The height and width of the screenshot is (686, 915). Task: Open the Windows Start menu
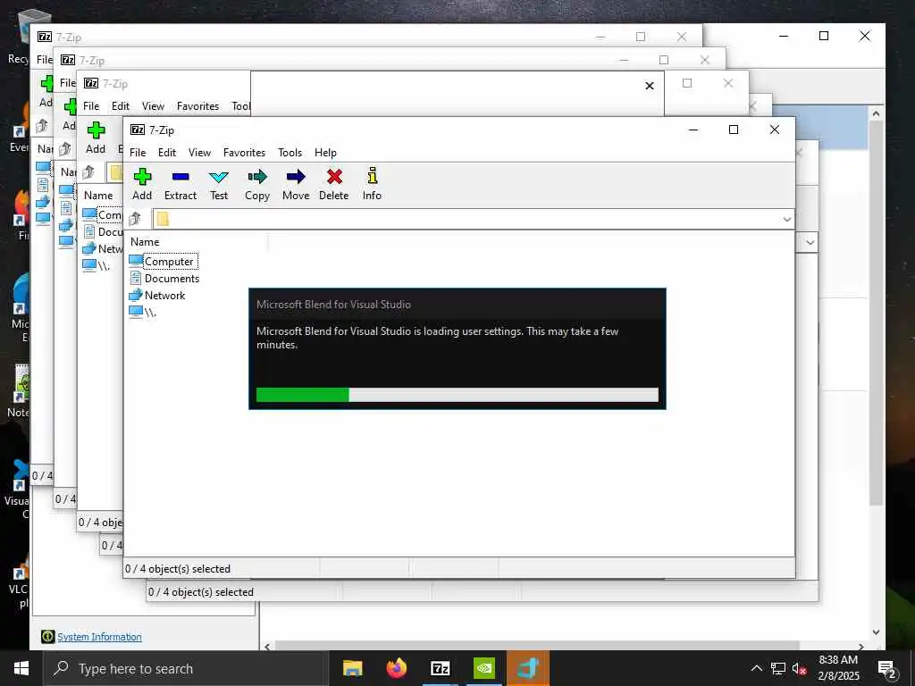(21, 668)
